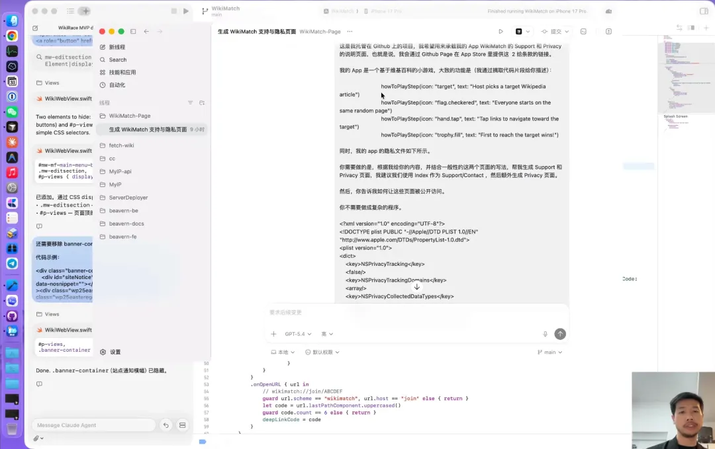
Task: Add an attachment with the plus icon
Action: 273,334
